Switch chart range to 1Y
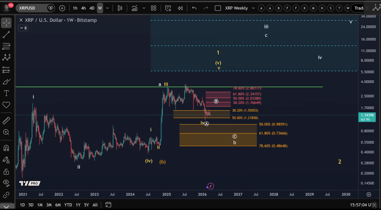Image resolution: width=381 pixels, height=210 pixels. pos(78,205)
